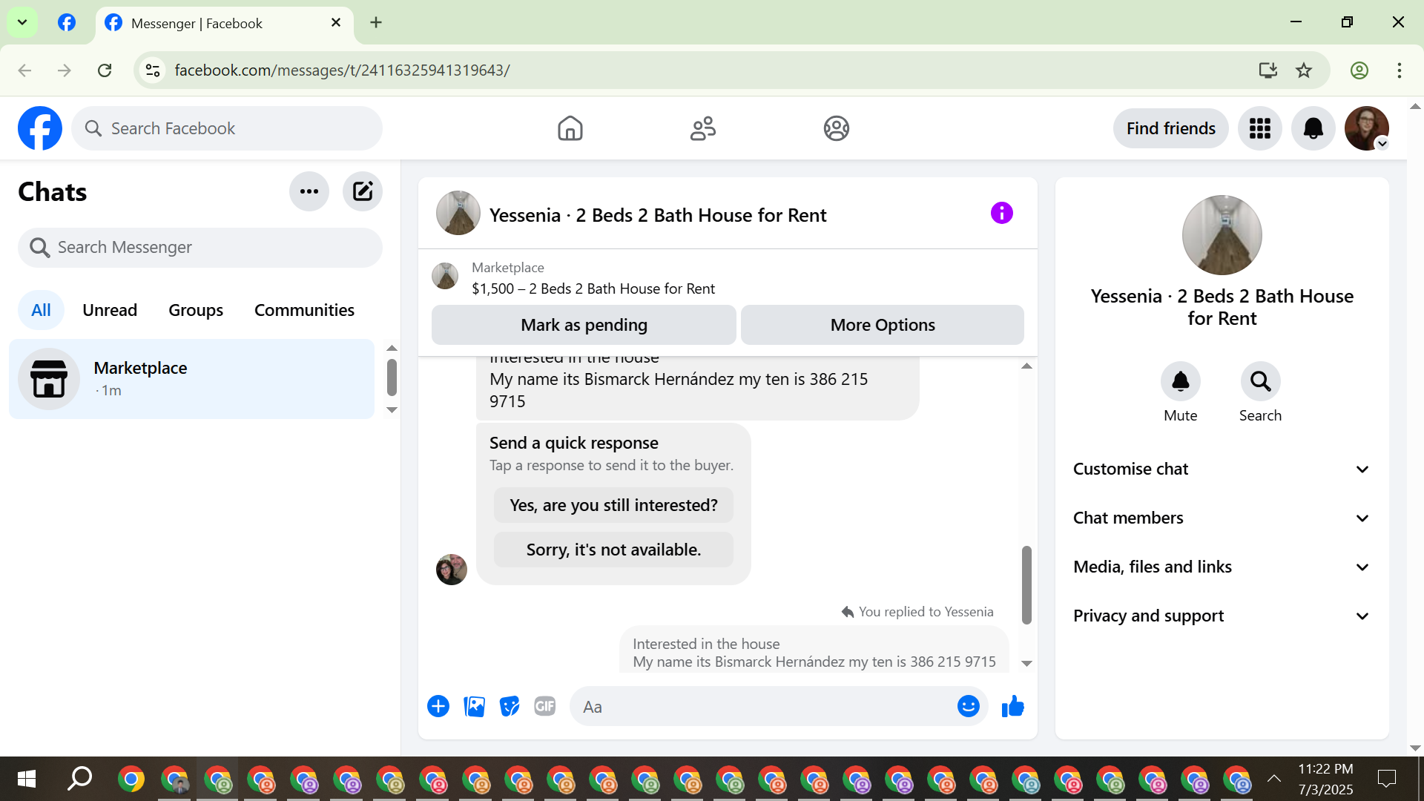Switch to the Communities tab

coord(304,310)
